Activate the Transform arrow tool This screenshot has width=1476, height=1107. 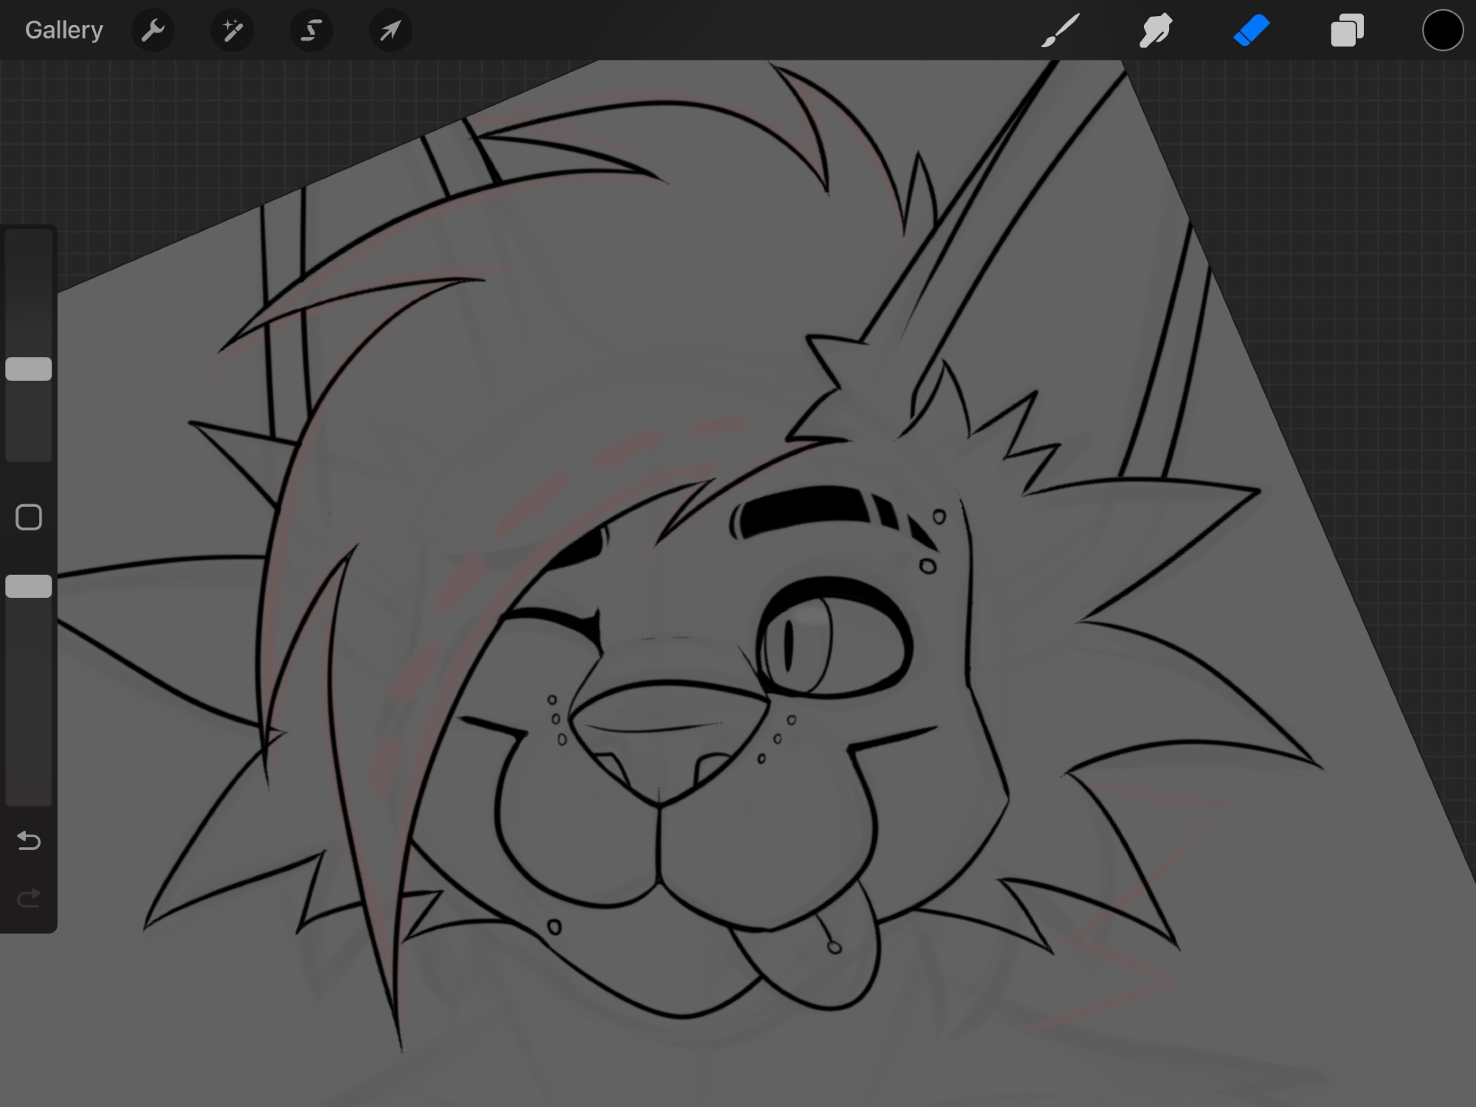390,31
